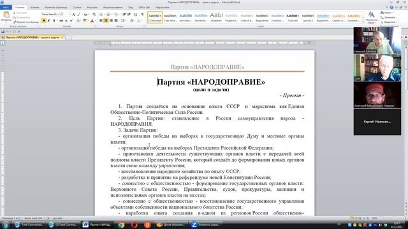Click the Bullets list icon

[x=101, y=14]
